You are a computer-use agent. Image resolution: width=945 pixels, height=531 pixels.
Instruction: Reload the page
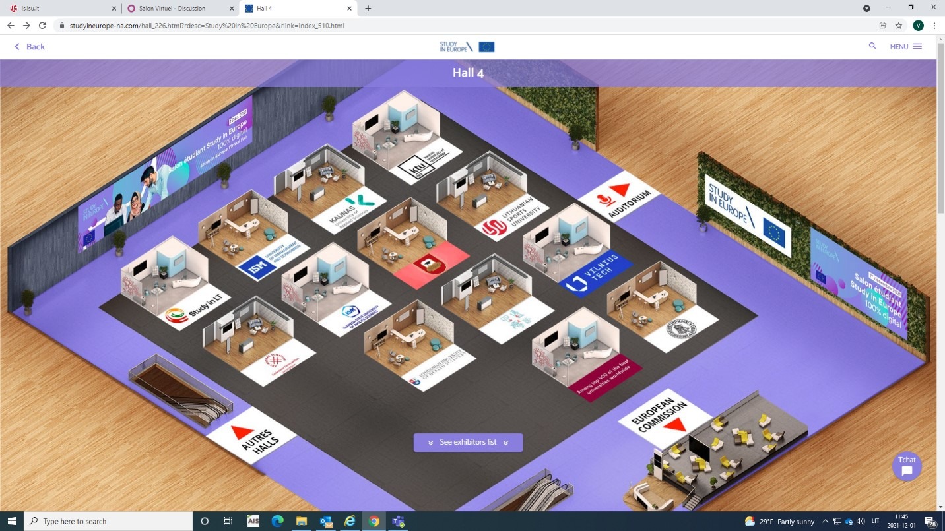click(x=42, y=26)
